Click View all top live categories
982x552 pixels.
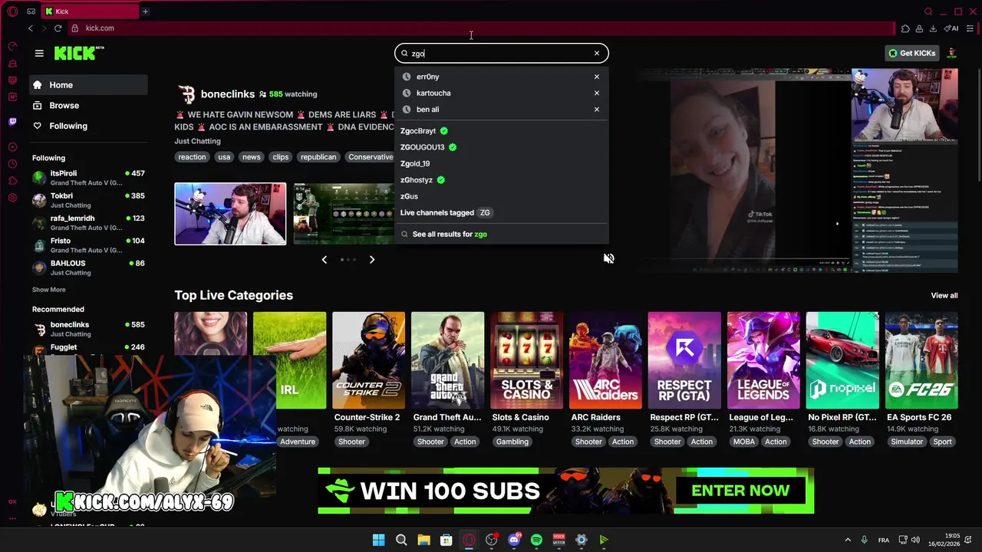(x=944, y=295)
